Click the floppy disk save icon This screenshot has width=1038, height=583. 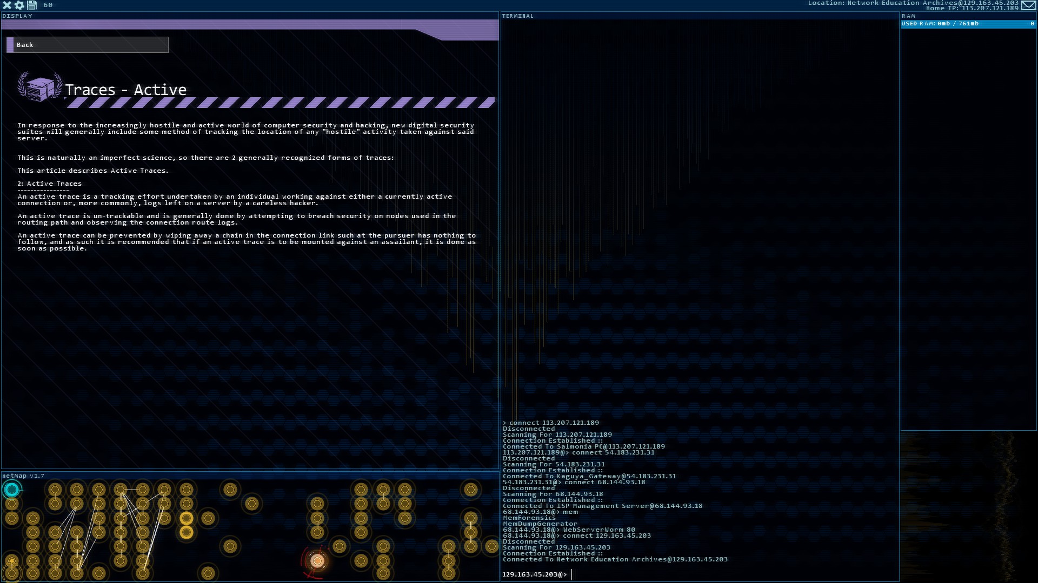coord(32,5)
